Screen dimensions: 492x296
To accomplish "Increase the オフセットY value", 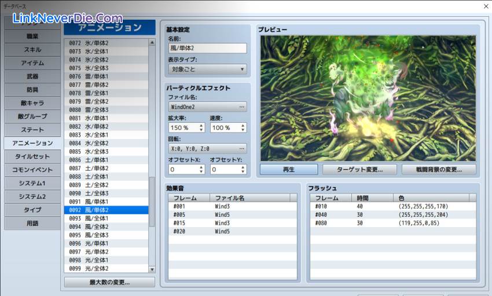I will [243, 167].
